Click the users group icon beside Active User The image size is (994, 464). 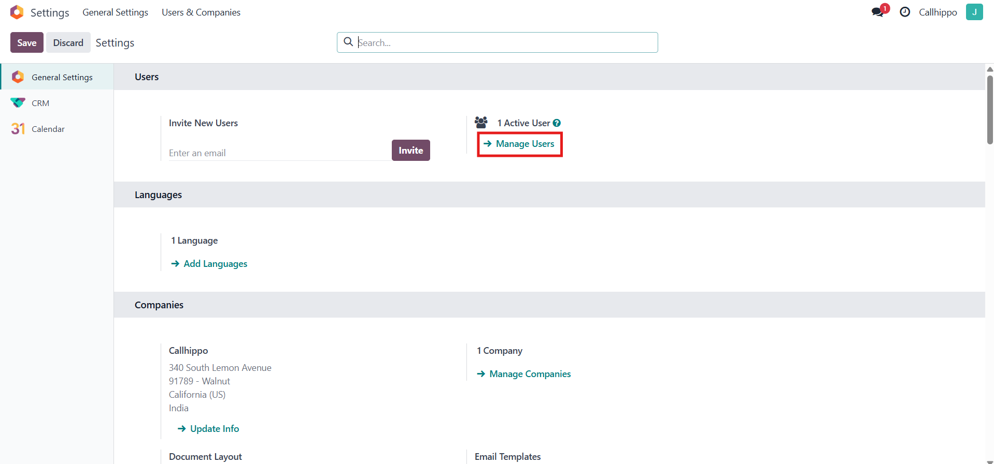tap(481, 123)
